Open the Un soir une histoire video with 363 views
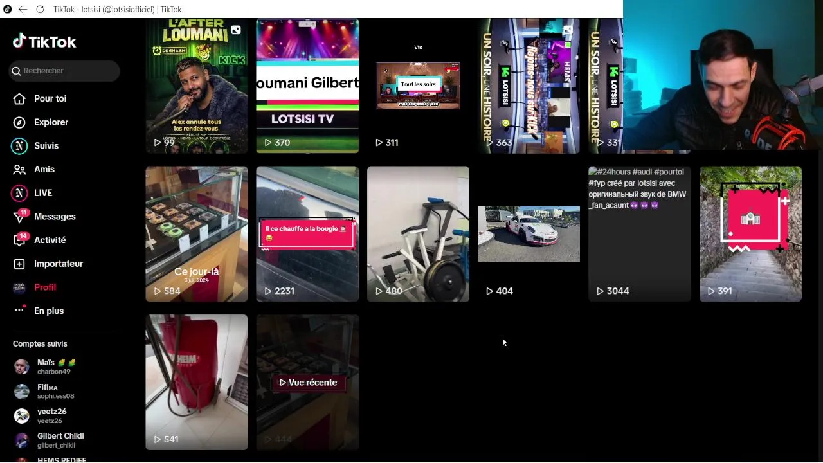This screenshot has height=463, width=823. (529, 86)
